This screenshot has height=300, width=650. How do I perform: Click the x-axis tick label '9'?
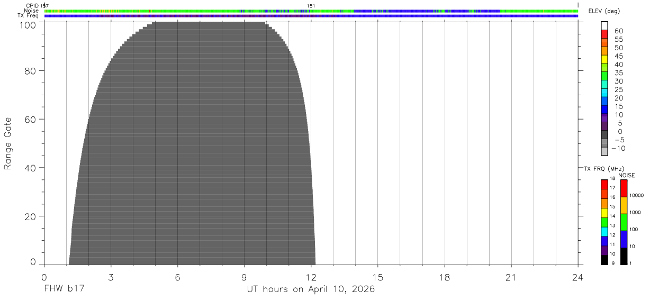pos(244,278)
